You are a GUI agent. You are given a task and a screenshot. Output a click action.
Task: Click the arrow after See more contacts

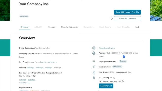click(x=56, y=62)
